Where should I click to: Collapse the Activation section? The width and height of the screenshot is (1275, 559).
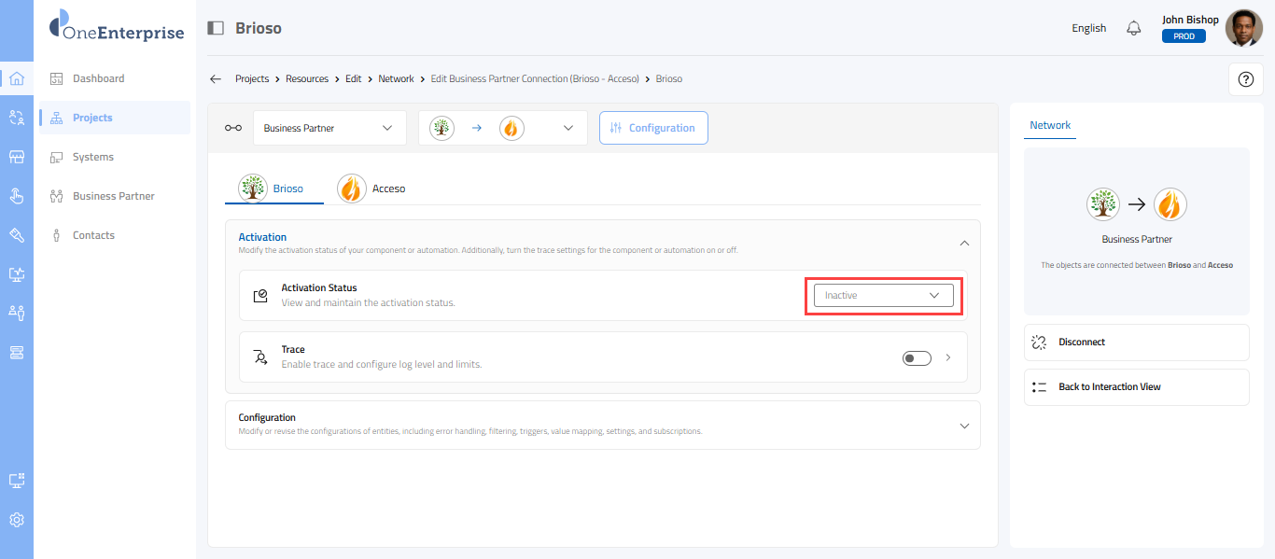click(x=964, y=243)
